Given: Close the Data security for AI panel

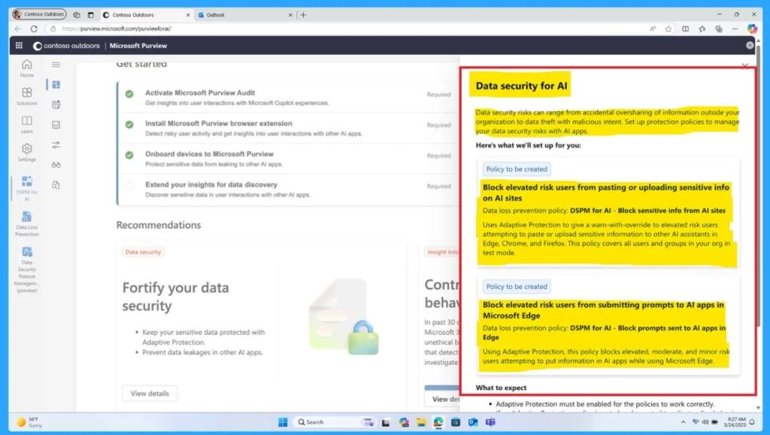Looking at the screenshot, I should coord(745,65).
